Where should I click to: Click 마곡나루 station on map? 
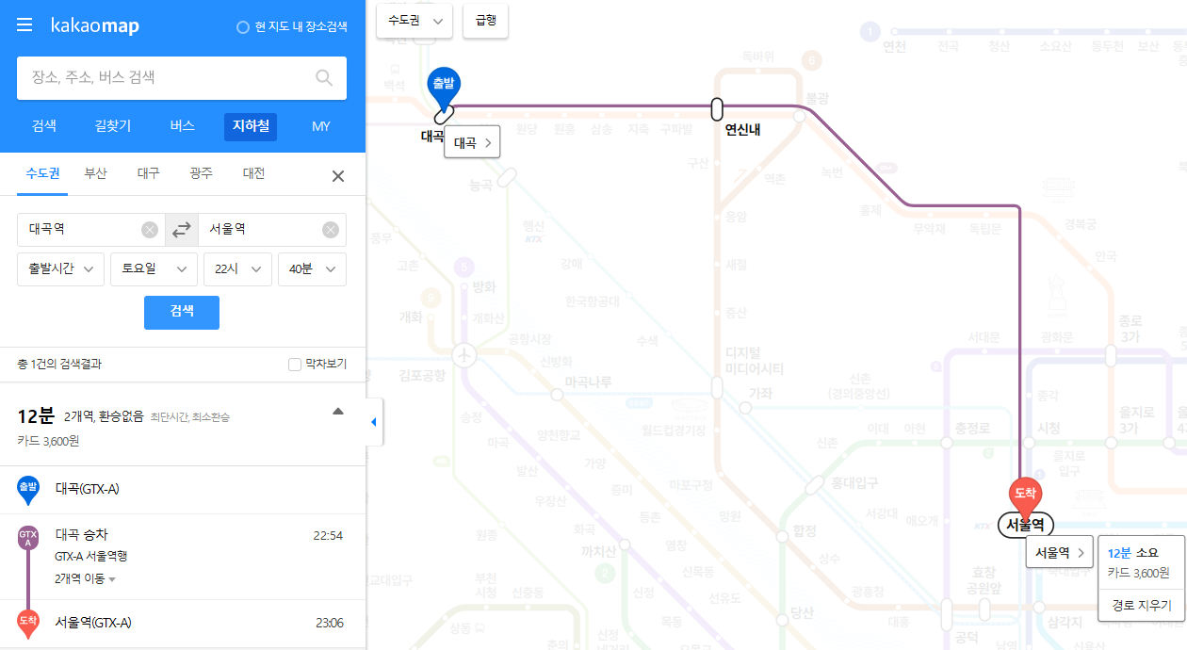pyautogui.click(x=558, y=394)
